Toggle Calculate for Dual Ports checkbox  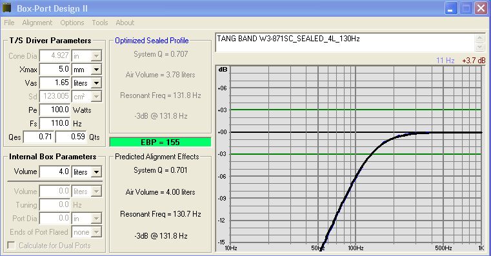pos(11,245)
